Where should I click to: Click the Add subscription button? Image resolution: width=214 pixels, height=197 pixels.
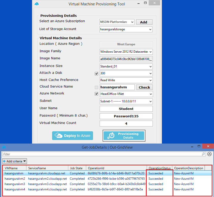[144, 22]
